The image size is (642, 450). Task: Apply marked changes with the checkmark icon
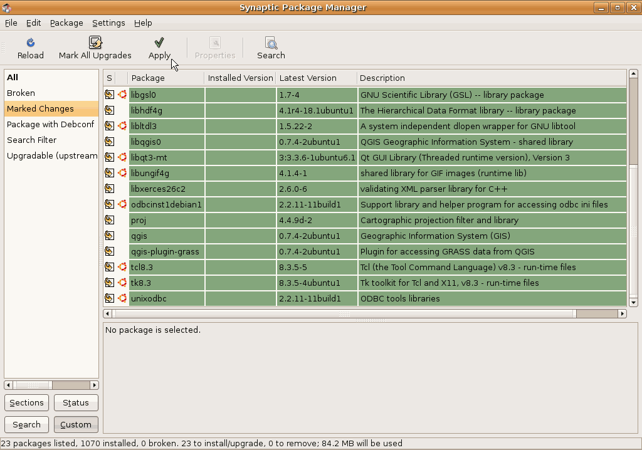(159, 43)
